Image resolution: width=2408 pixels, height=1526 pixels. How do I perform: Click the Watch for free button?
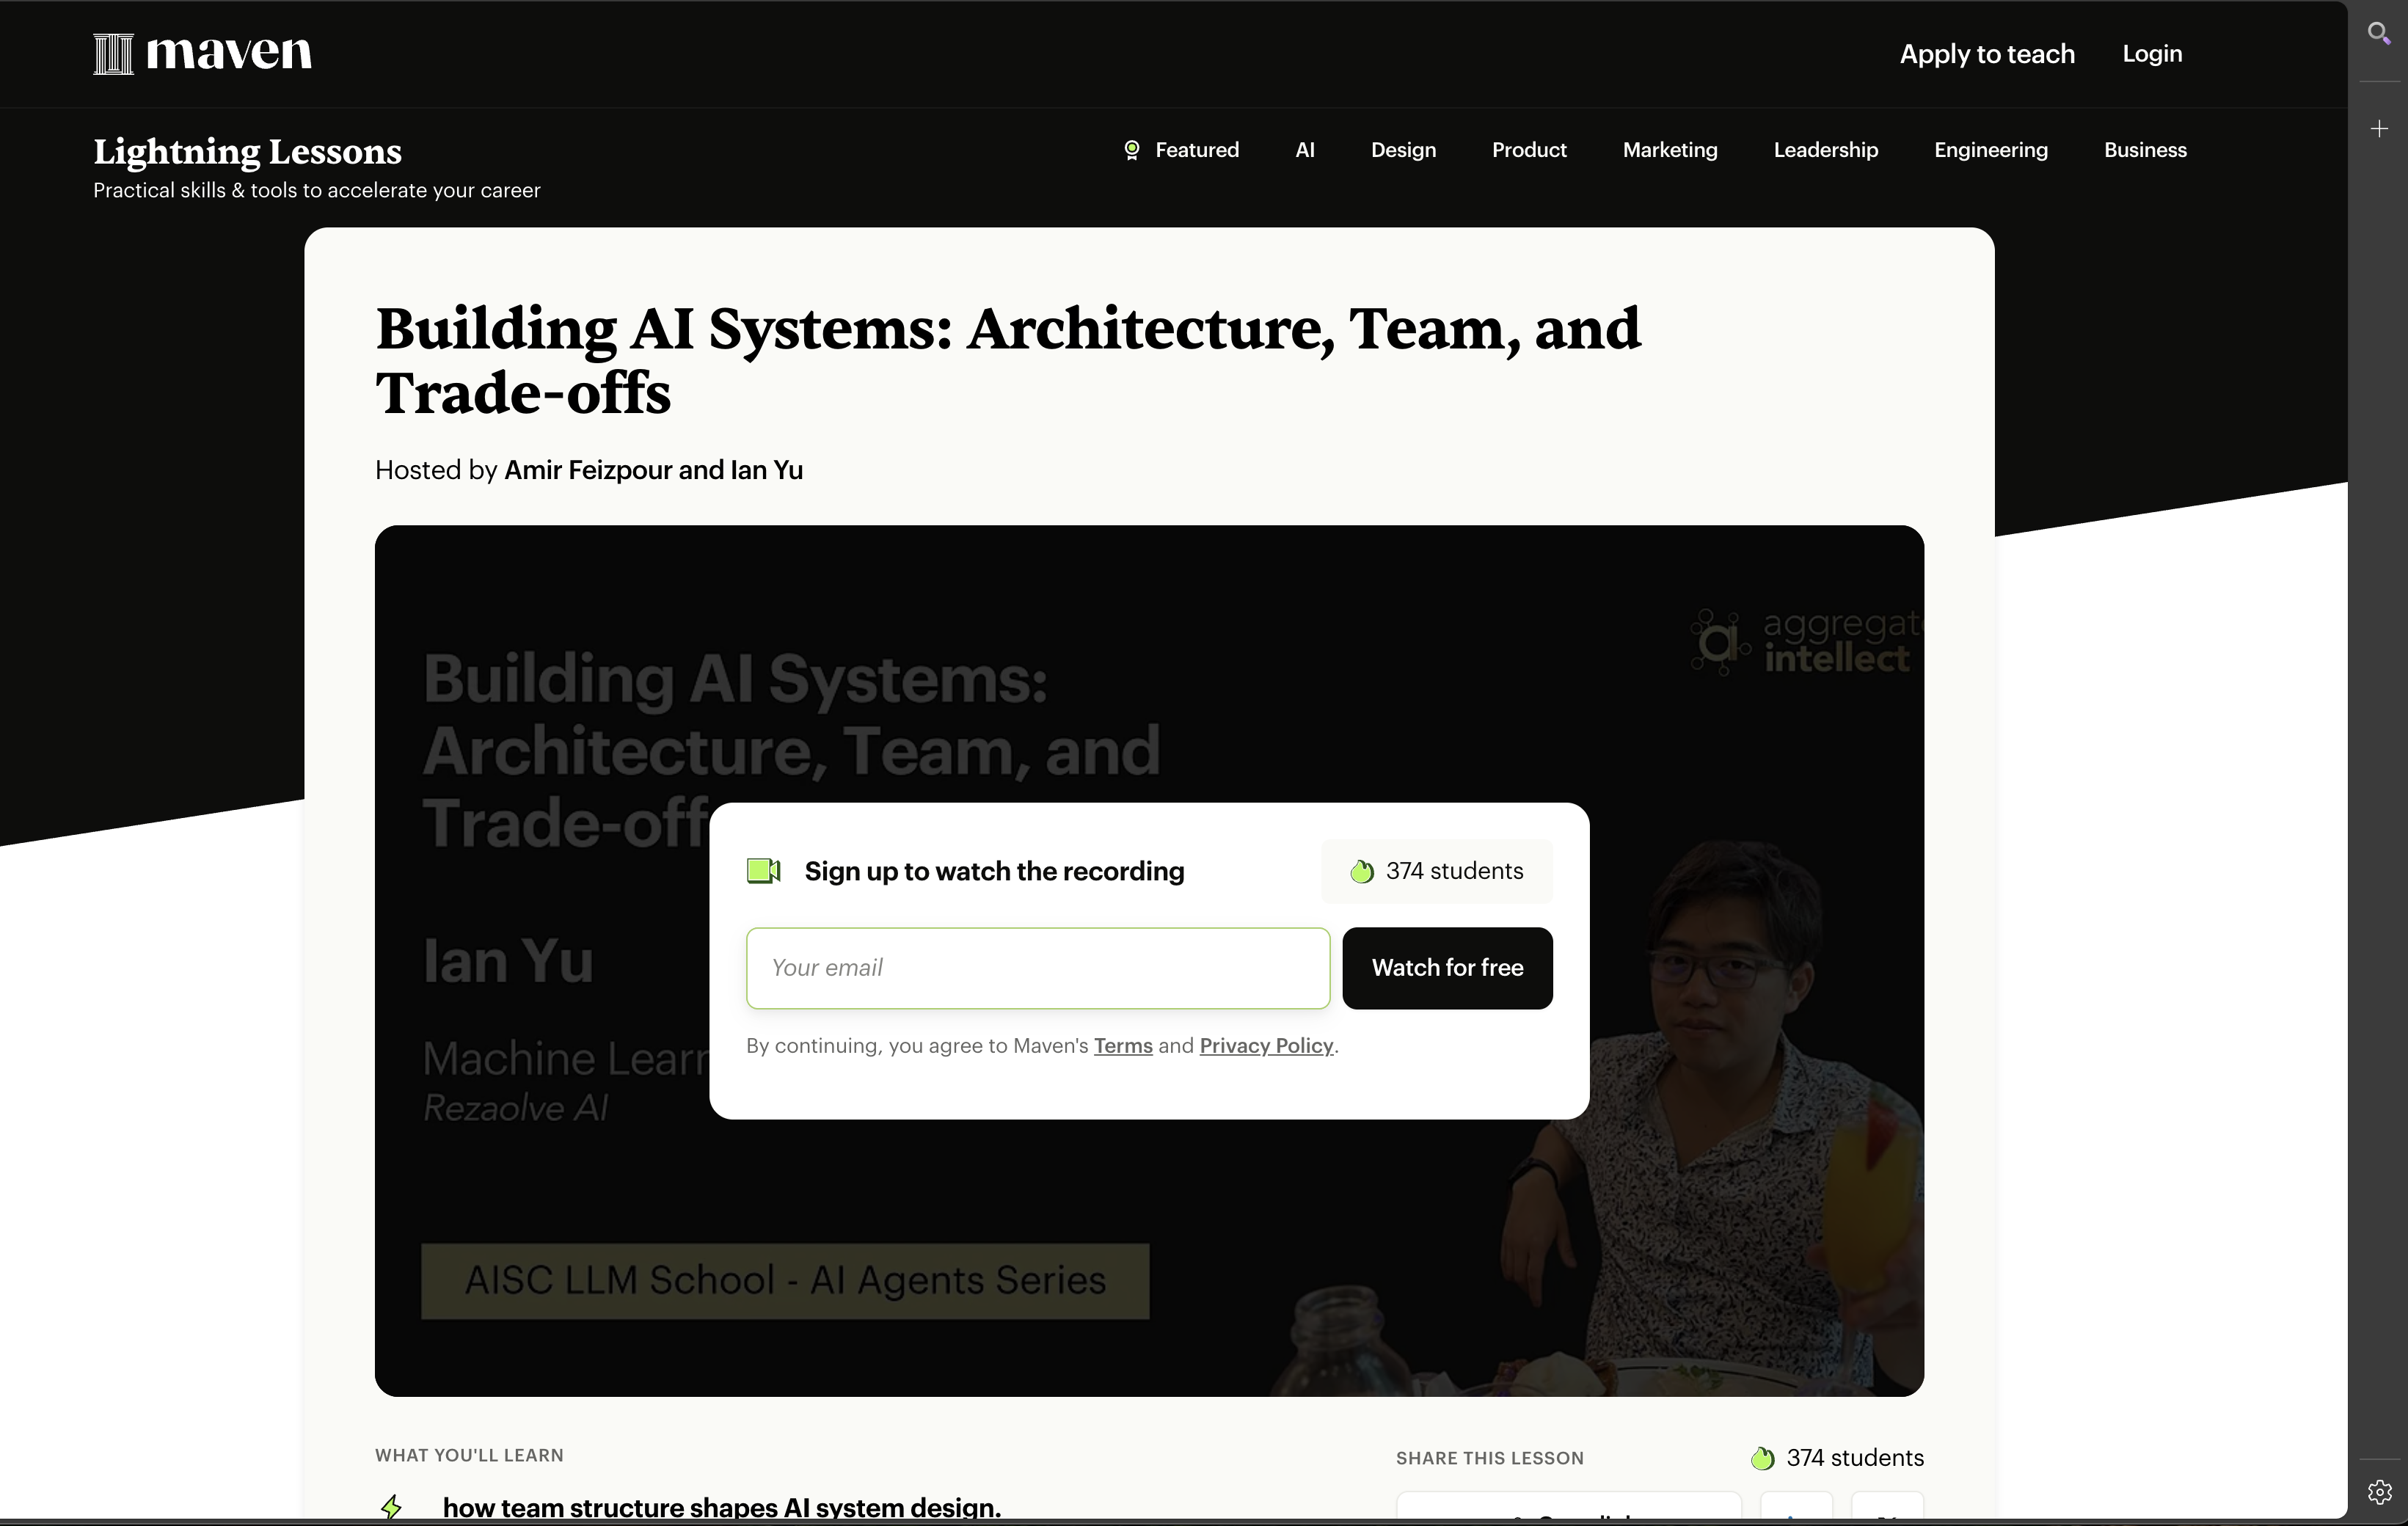[1447, 968]
